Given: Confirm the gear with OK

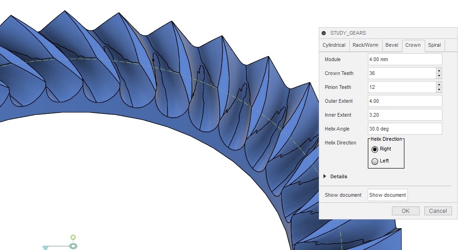Looking at the screenshot, I should [x=405, y=211].
